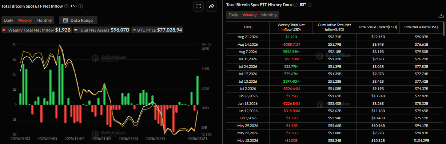Click the $104.29B net assets cell
446x144 pixels.
(x=421, y=141)
